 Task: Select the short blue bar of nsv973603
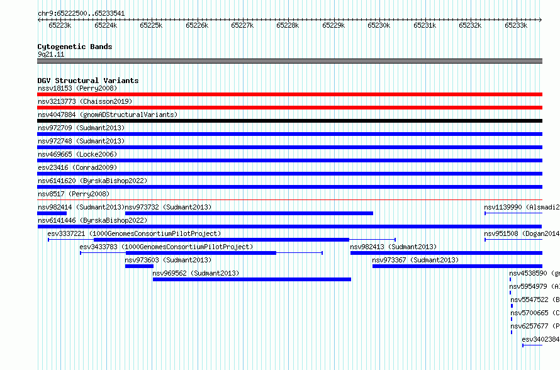(x=139, y=266)
